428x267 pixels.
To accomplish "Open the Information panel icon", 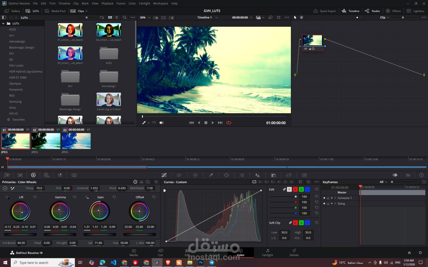I will (421, 175).
